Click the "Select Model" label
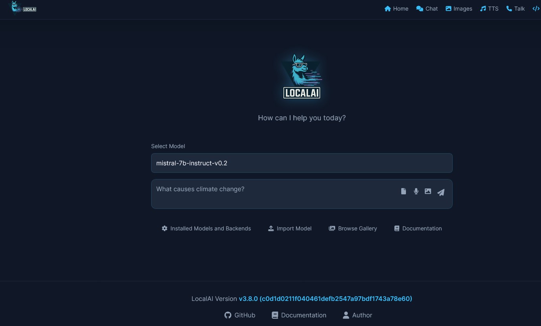 (x=168, y=146)
